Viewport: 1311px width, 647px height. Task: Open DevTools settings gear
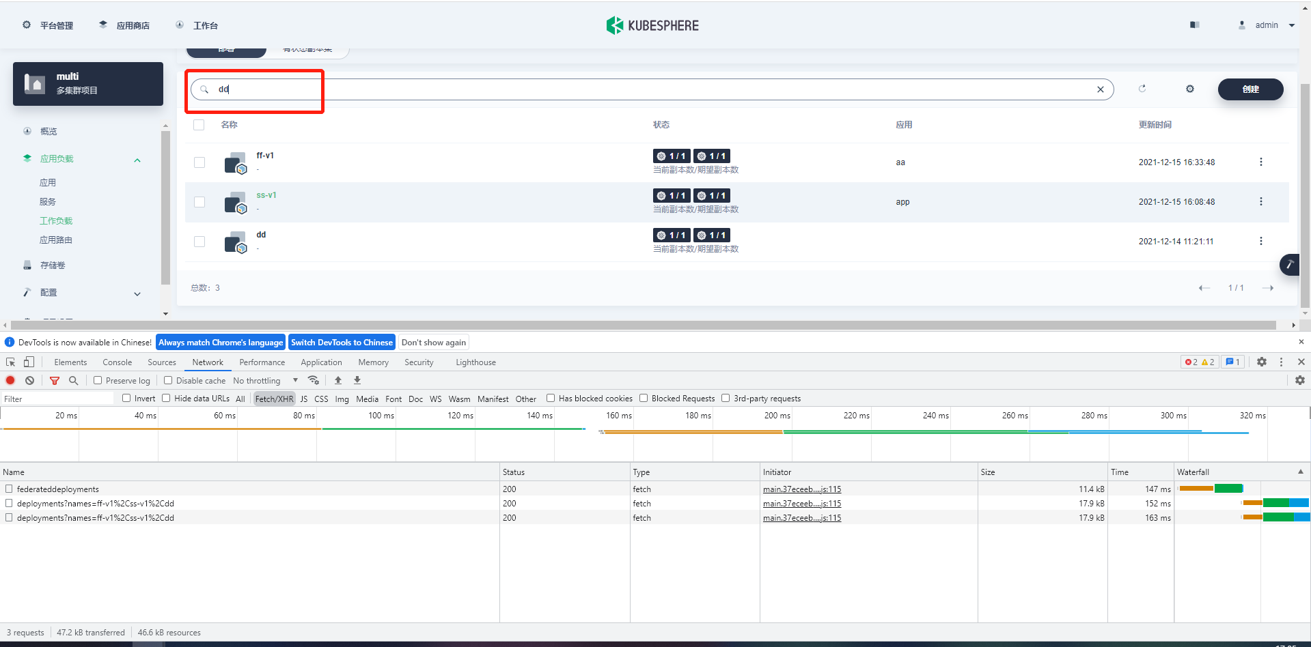coord(1261,362)
